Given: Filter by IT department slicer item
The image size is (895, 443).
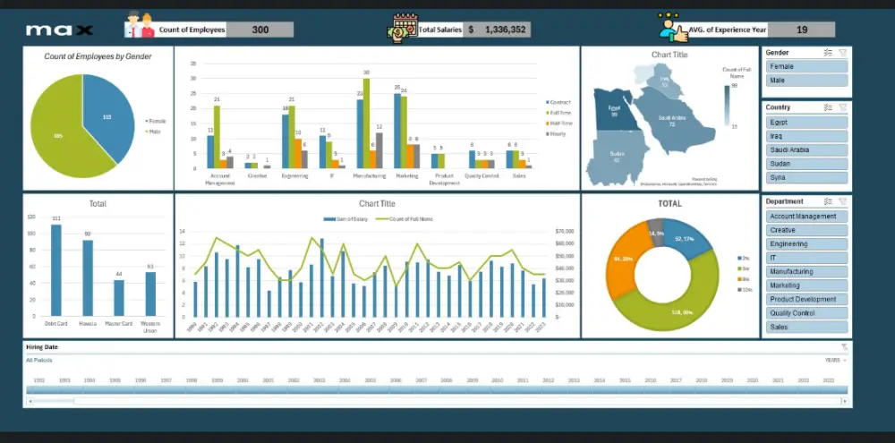Looking at the screenshot, I should click(x=806, y=258).
